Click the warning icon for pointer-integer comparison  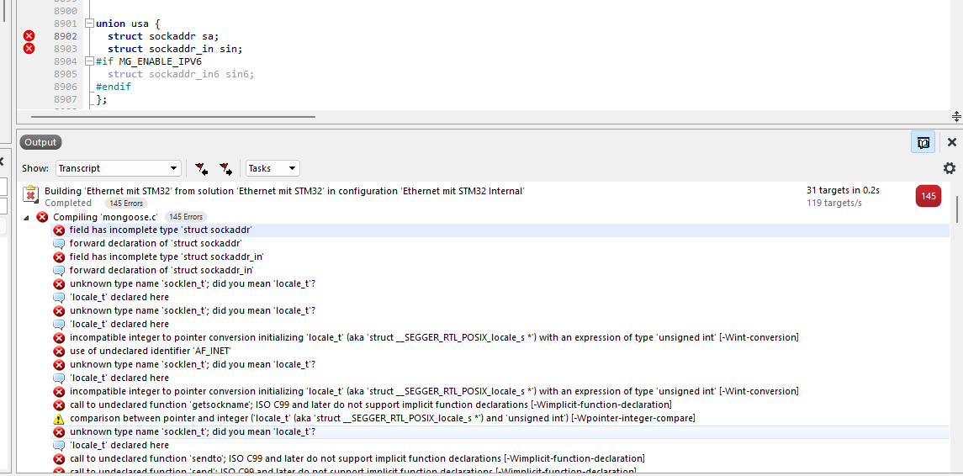tap(59, 418)
